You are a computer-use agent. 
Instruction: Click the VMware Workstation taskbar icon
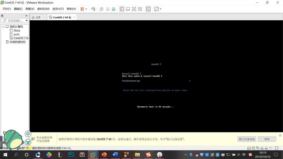[93, 155]
